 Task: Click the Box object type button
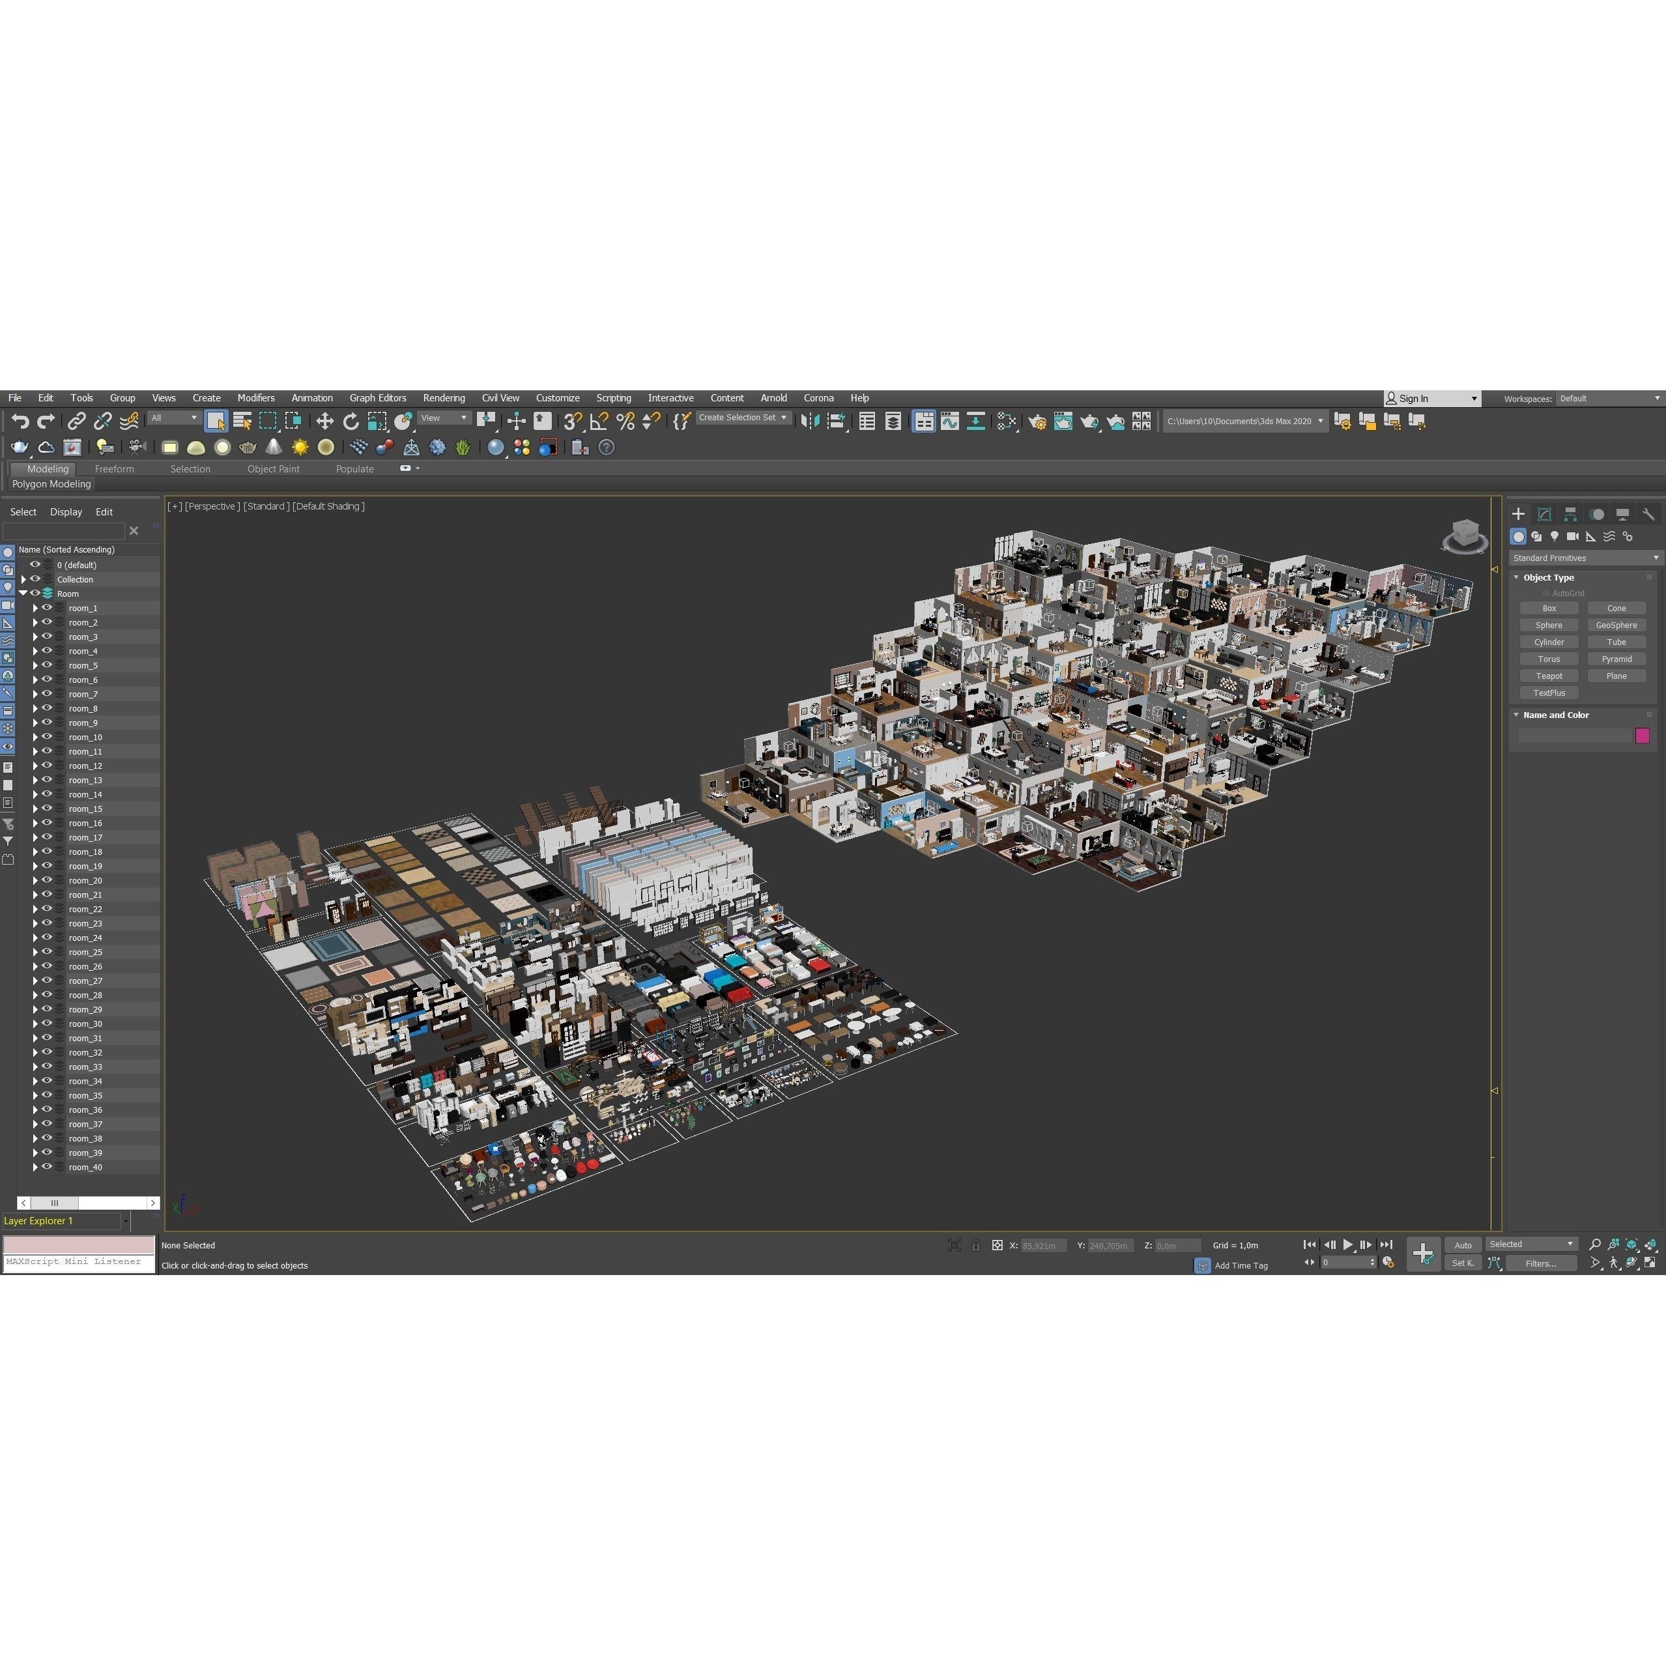pyautogui.click(x=1549, y=608)
